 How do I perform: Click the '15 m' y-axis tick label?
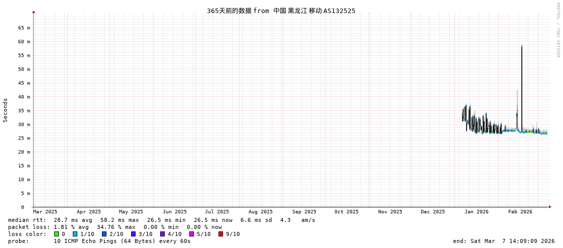coord(24,166)
